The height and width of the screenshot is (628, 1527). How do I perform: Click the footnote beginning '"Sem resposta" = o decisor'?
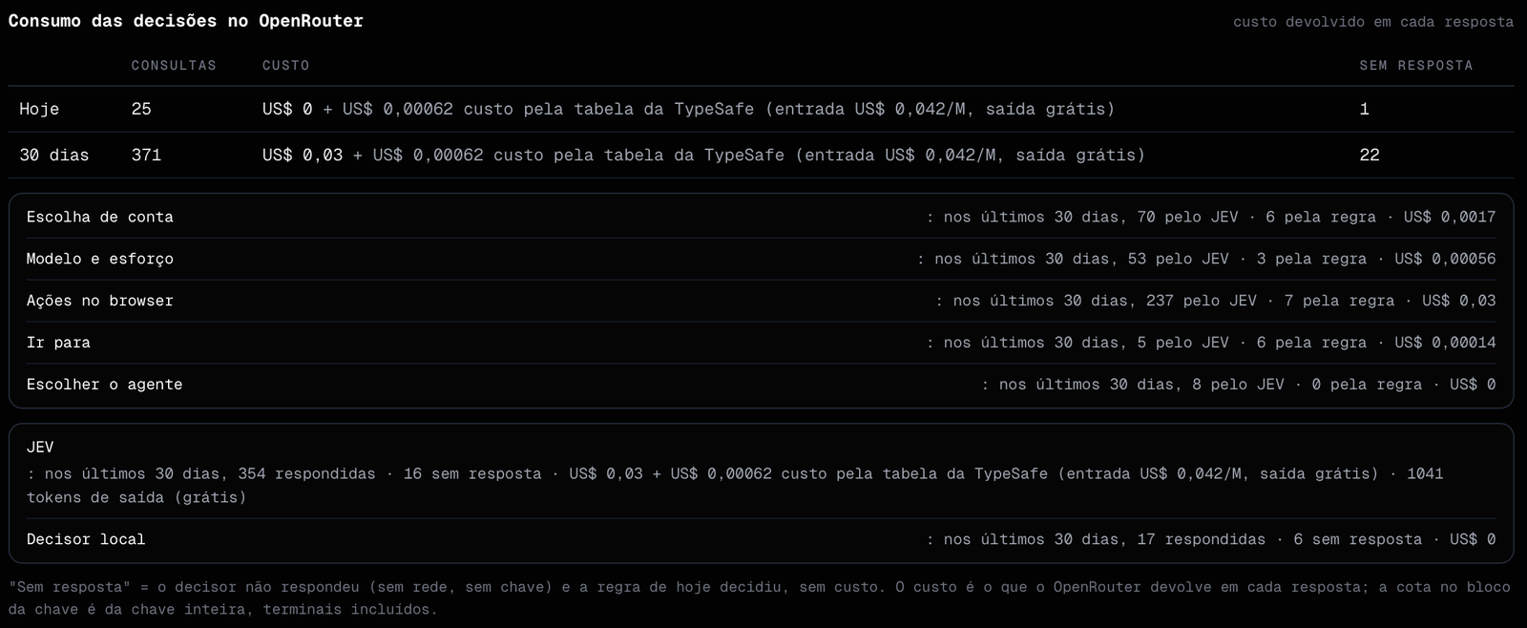pyautogui.click(x=760, y=587)
